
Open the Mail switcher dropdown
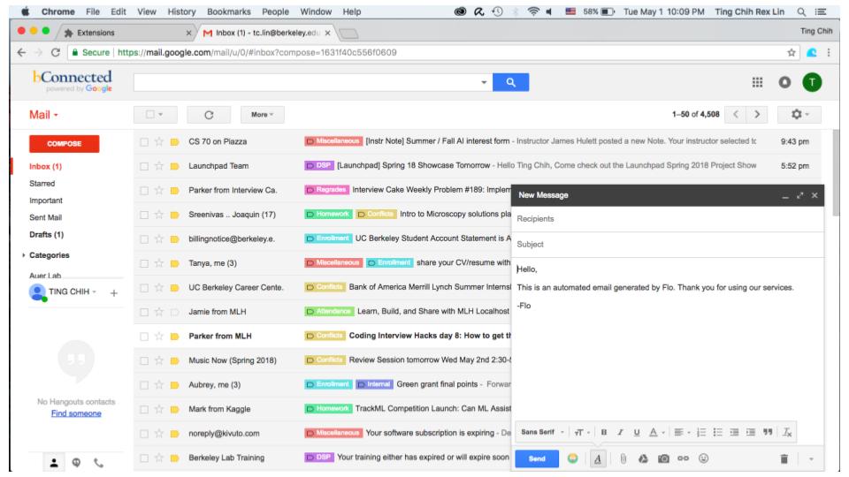pyautogui.click(x=44, y=115)
